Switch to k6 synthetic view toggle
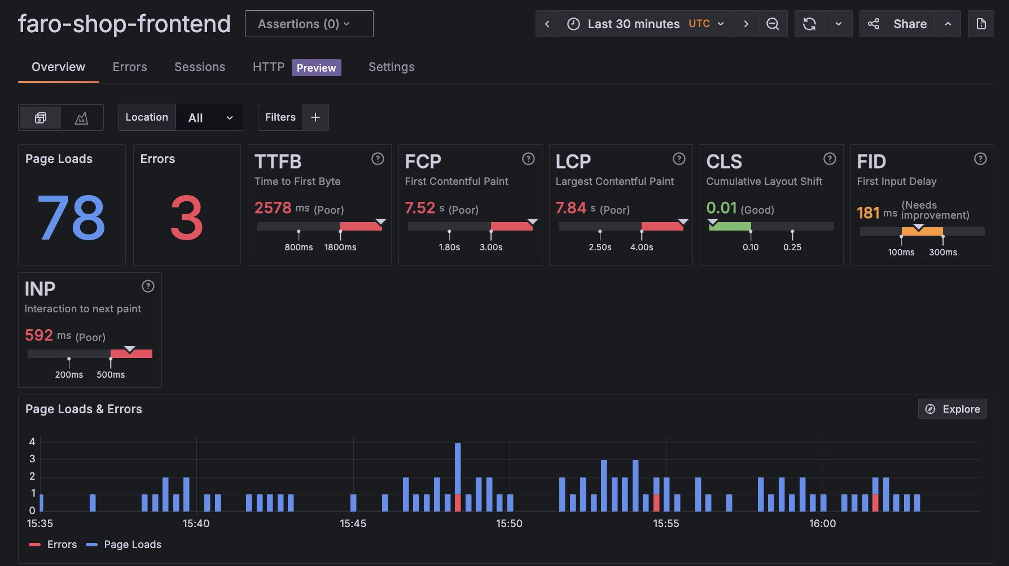The width and height of the screenshot is (1009, 566). 82,117
